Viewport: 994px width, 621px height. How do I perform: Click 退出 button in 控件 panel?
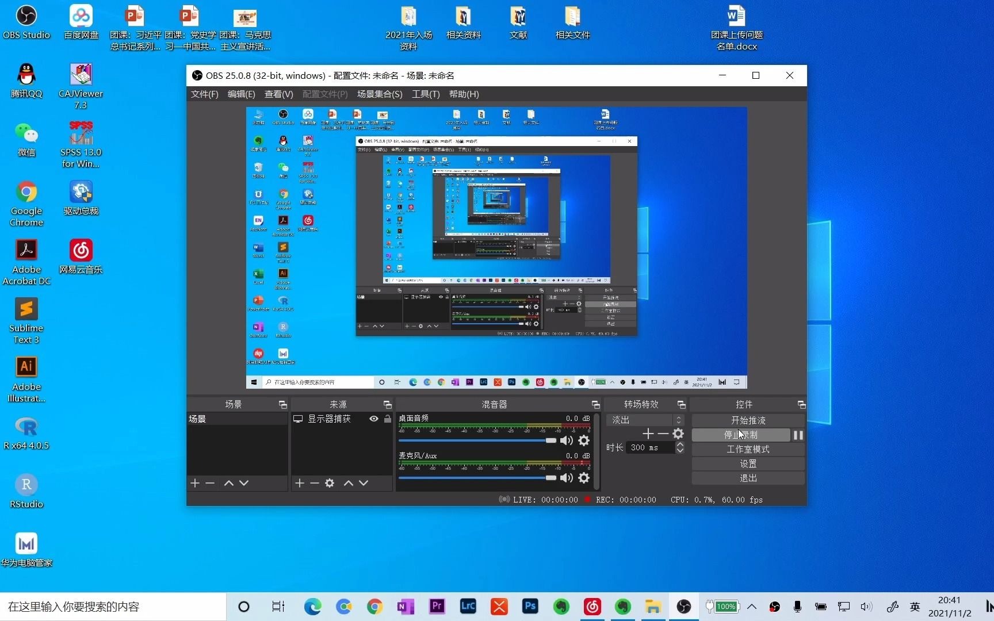coord(748,478)
